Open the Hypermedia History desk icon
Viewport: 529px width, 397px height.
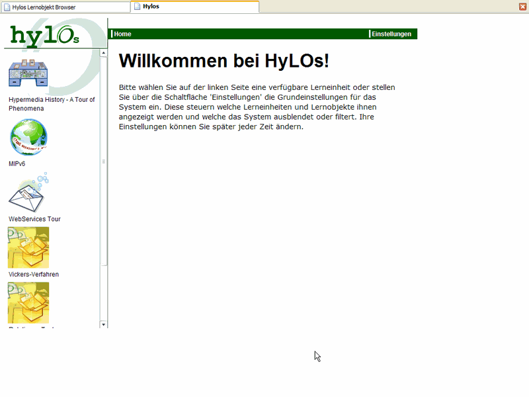point(28,73)
